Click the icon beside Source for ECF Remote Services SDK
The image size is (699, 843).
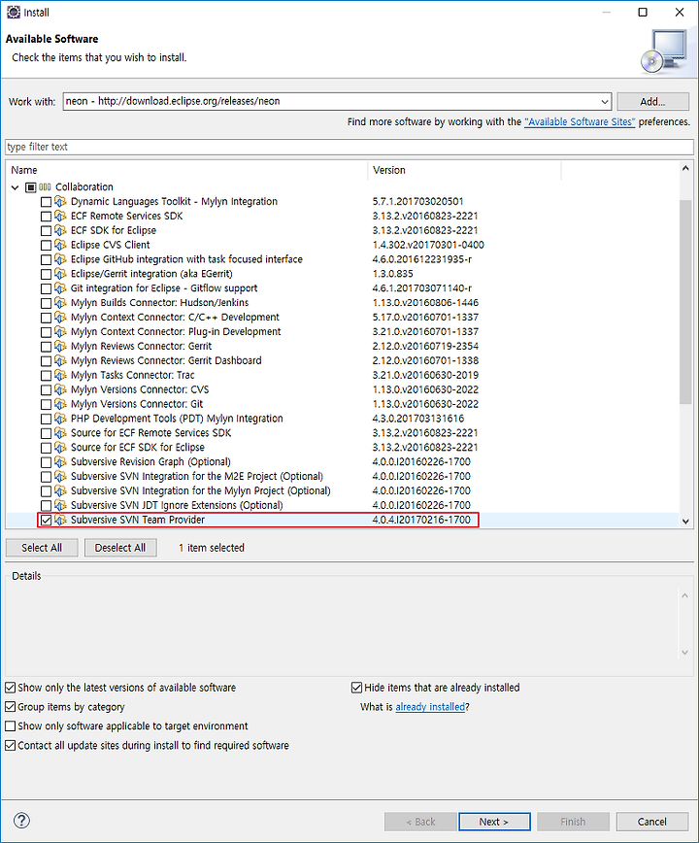pyautogui.click(x=61, y=433)
